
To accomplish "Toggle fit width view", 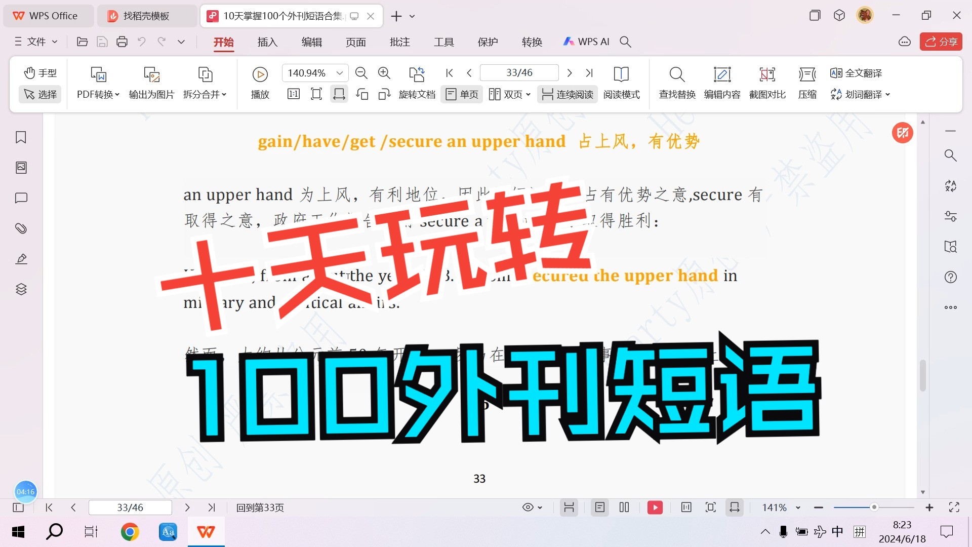I will (x=339, y=94).
